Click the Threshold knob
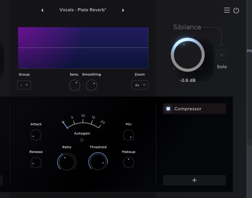The image size is (252, 198). click(x=98, y=161)
